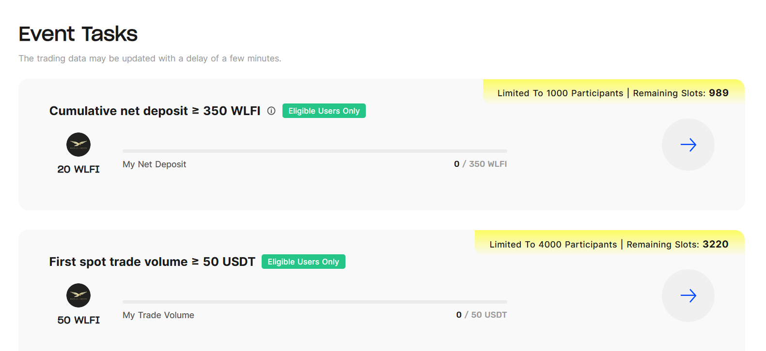Click the Eligible Users Only badge on the spot trade task
This screenshot has width=766, height=351.
tap(303, 262)
